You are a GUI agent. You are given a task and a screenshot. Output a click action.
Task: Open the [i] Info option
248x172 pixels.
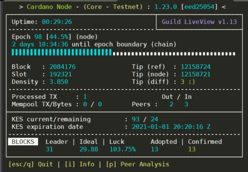pyautogui.click(x=79, y=165)
